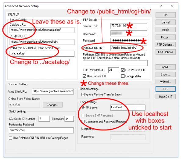Open the How Do I? help

pos(166,97)
